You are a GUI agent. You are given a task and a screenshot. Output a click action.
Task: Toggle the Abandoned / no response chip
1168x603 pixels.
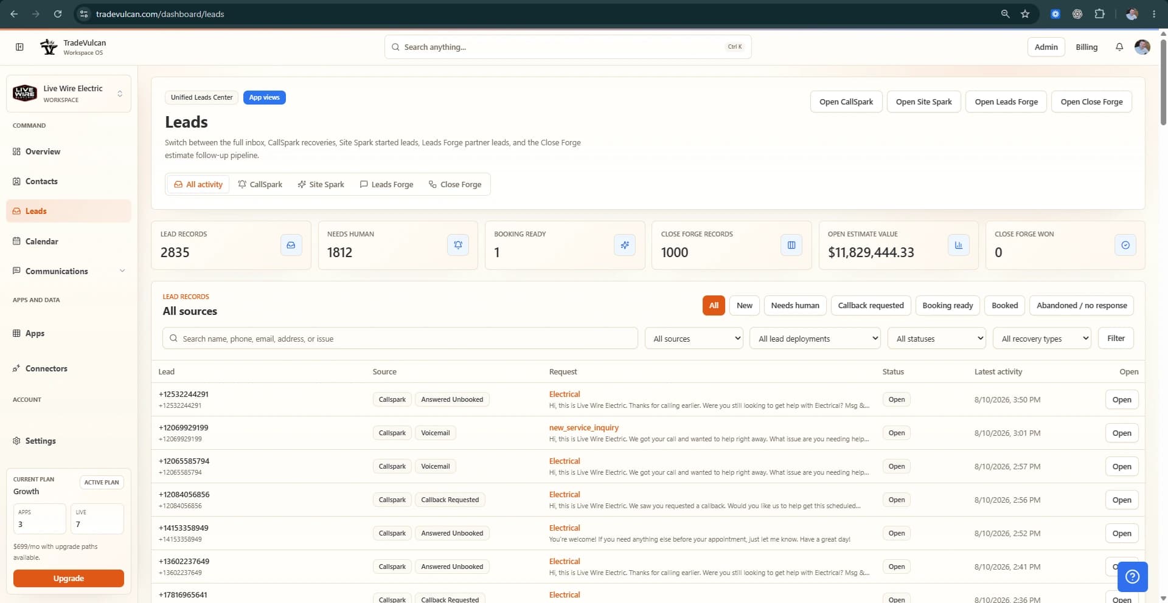(x=1082, y=305)
